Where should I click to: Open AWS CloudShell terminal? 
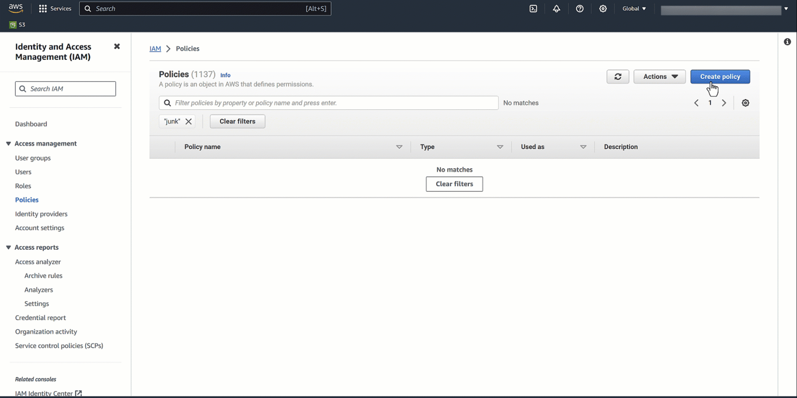pos(533,8)
